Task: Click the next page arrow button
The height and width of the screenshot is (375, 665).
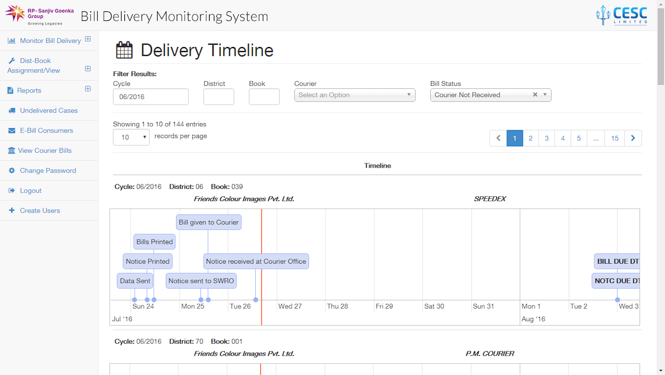Action: 633,138
